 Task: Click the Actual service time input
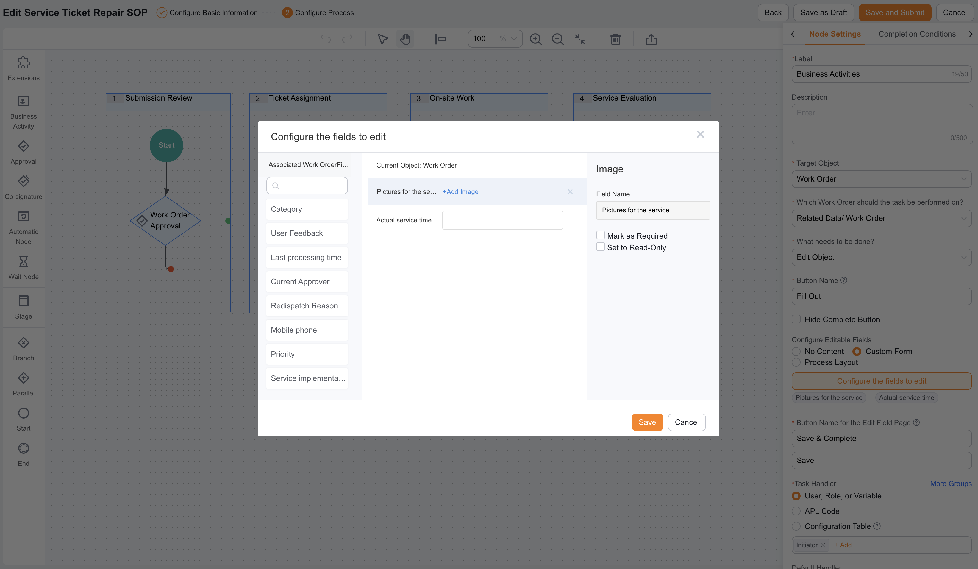[502, 220]
